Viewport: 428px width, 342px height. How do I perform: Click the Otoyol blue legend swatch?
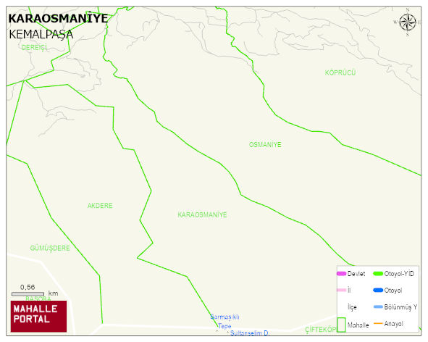click(x=378, y=290)
